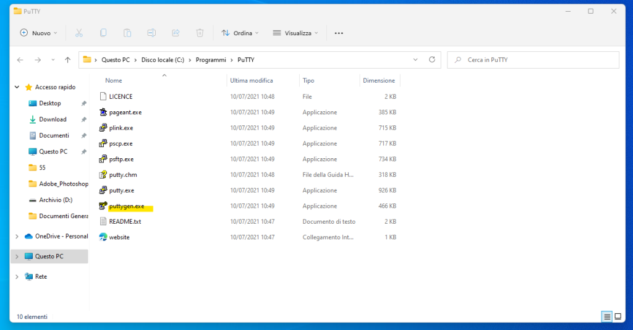
Task: Click Programmi in the address breadcrumb
Action: [x=210, y=60]
